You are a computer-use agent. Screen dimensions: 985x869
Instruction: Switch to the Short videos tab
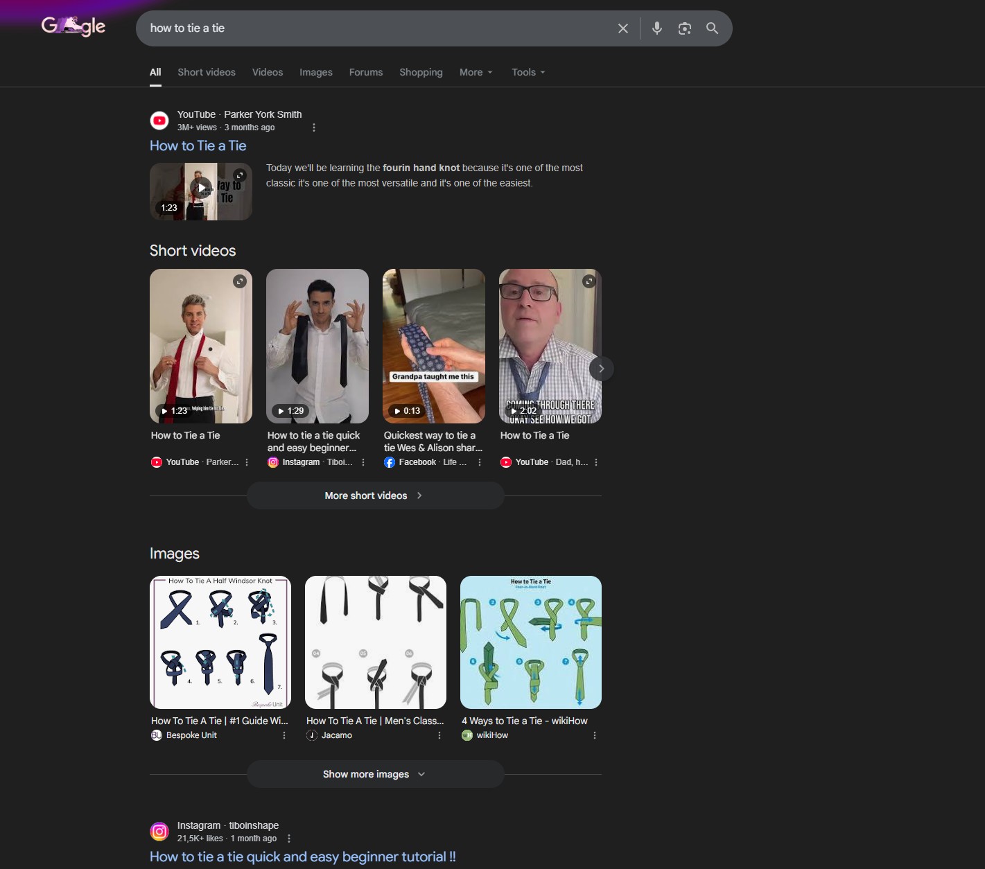[x=207, y=72]
